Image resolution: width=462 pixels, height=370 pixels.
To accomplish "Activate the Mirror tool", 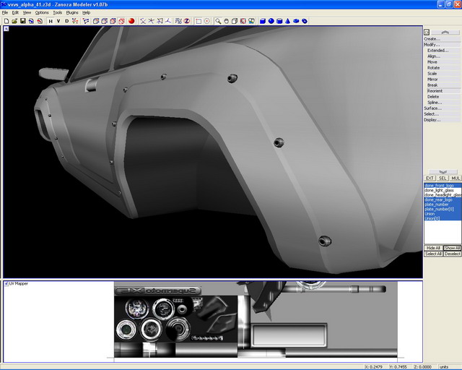I will [x=444, y=79].
